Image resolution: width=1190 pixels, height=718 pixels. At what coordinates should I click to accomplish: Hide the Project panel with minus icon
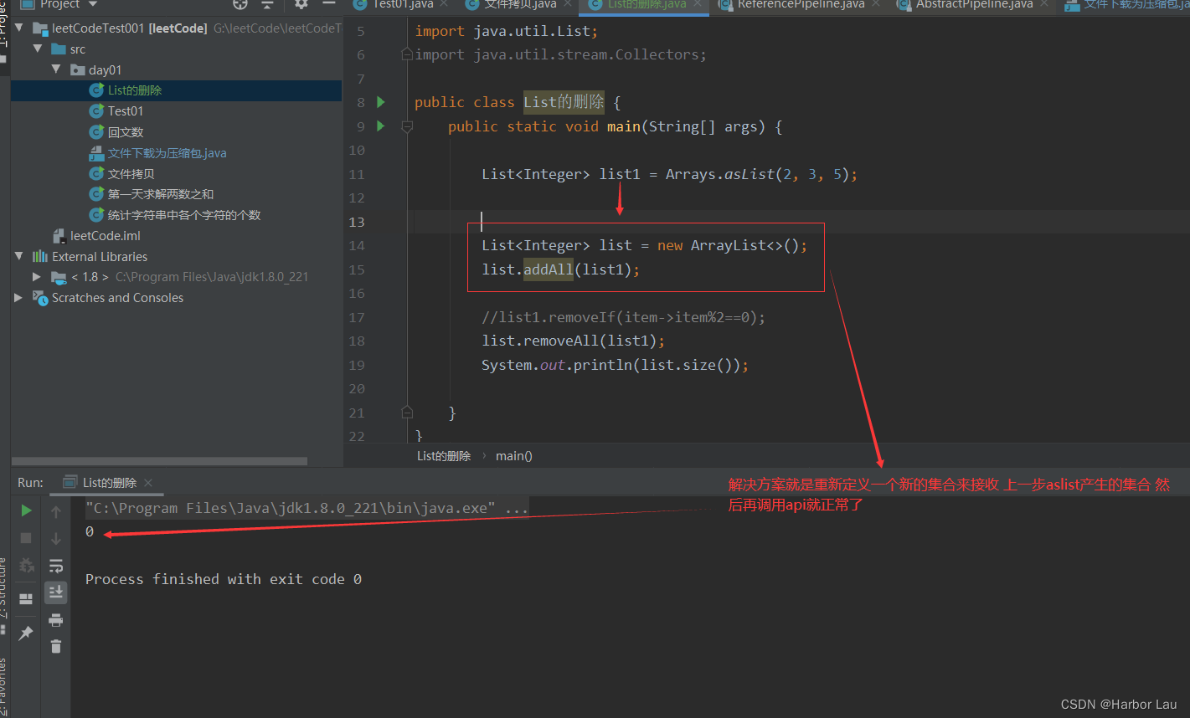pos(329,4)
